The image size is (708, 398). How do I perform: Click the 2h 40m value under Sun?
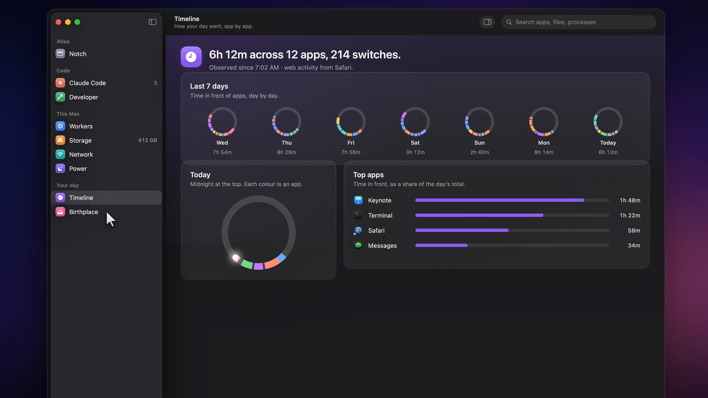[479, 152]
